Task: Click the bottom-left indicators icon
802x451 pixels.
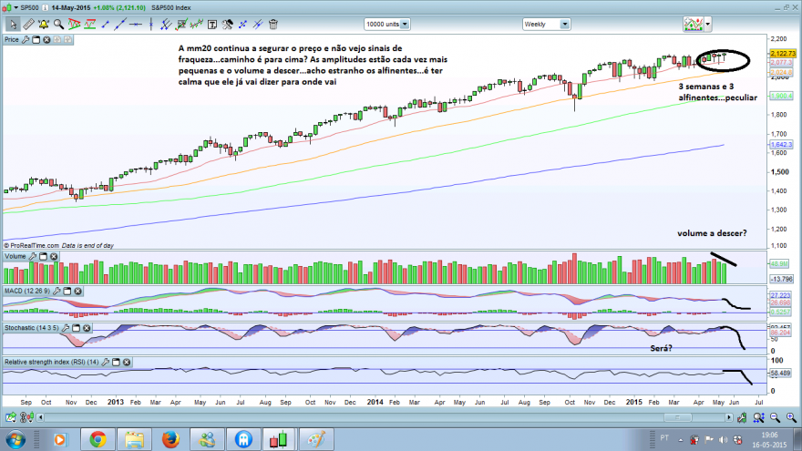Action: coord(26,418)
